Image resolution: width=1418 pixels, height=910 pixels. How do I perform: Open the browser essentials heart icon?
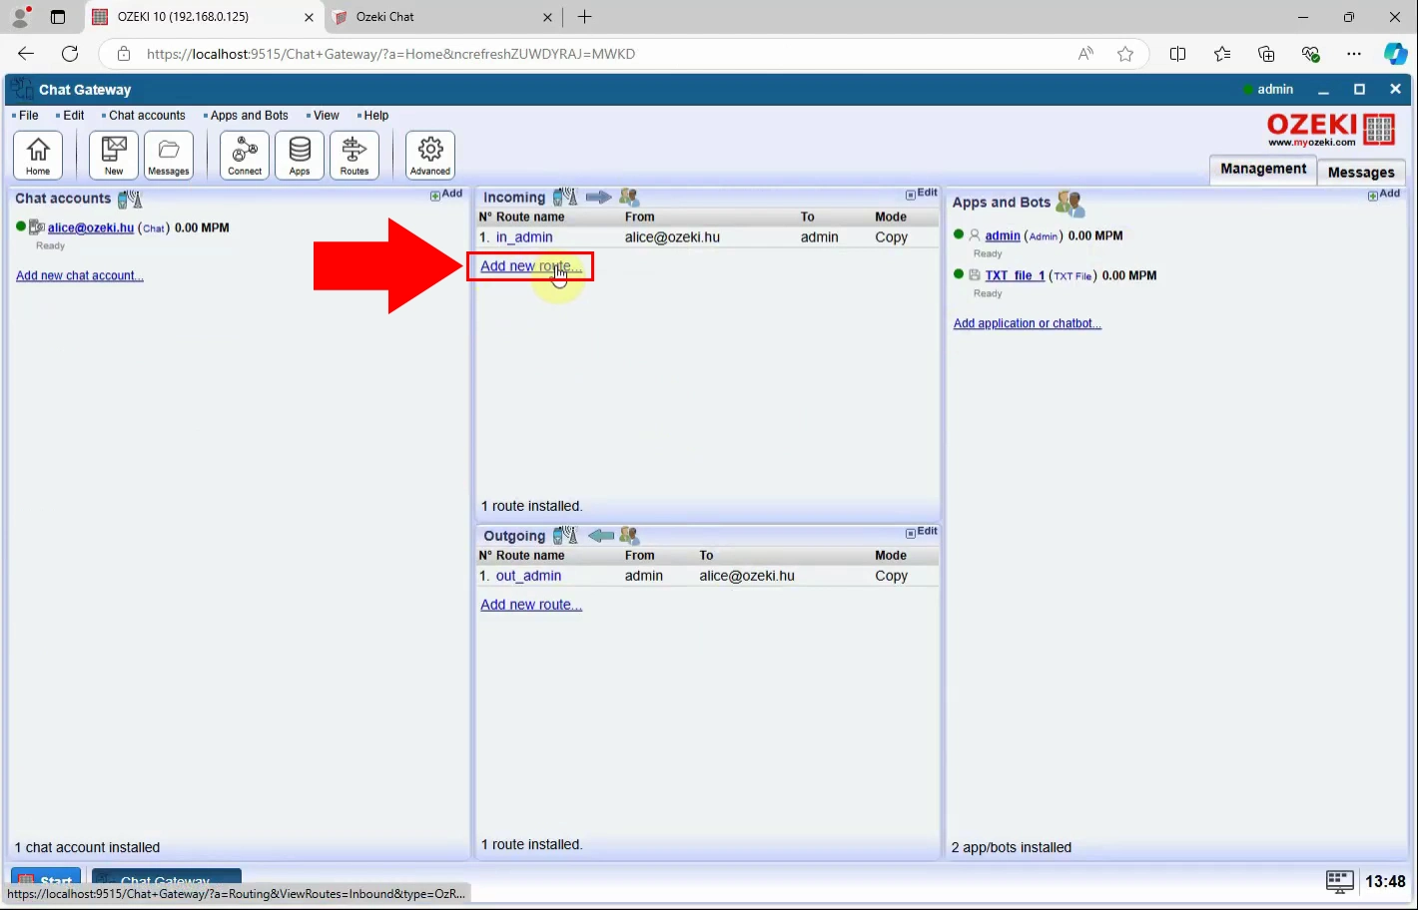coord(1310,54)
